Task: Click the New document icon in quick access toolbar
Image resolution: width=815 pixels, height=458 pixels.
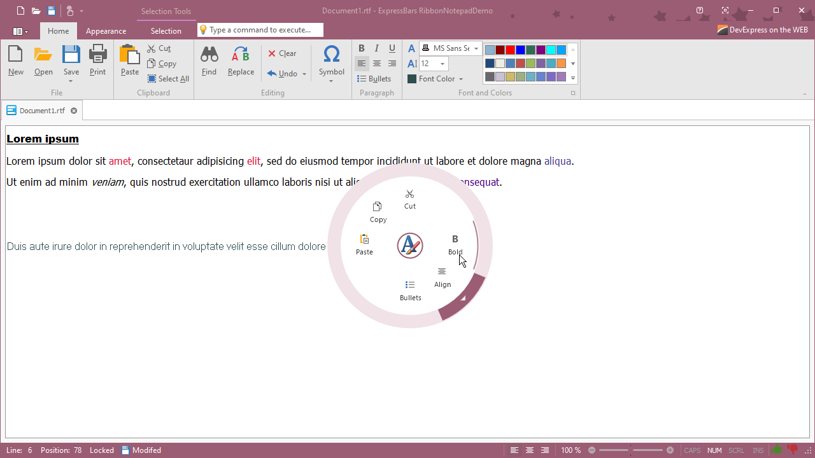Action: point(21,11)
